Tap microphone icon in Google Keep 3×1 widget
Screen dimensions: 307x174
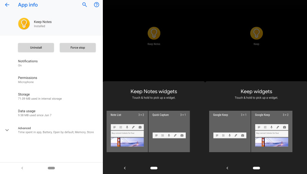[x=229, y=136]
